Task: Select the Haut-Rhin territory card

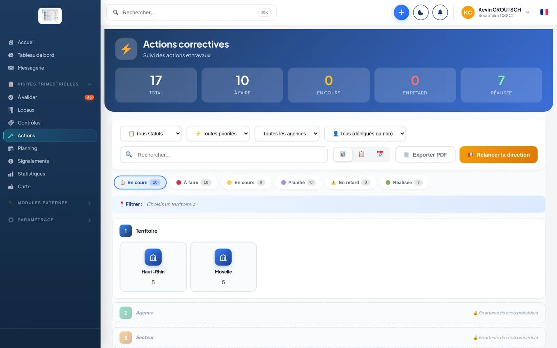Action: pyautogui.click(x=153, y=267)
